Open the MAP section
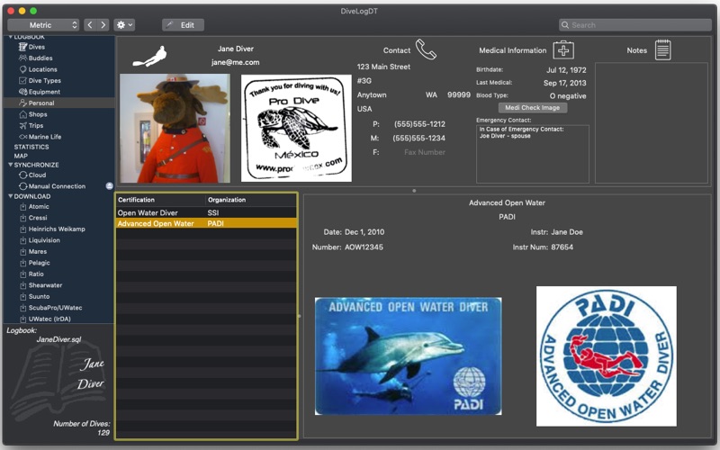The image size is (720, 450). click(x=21, y=156)
